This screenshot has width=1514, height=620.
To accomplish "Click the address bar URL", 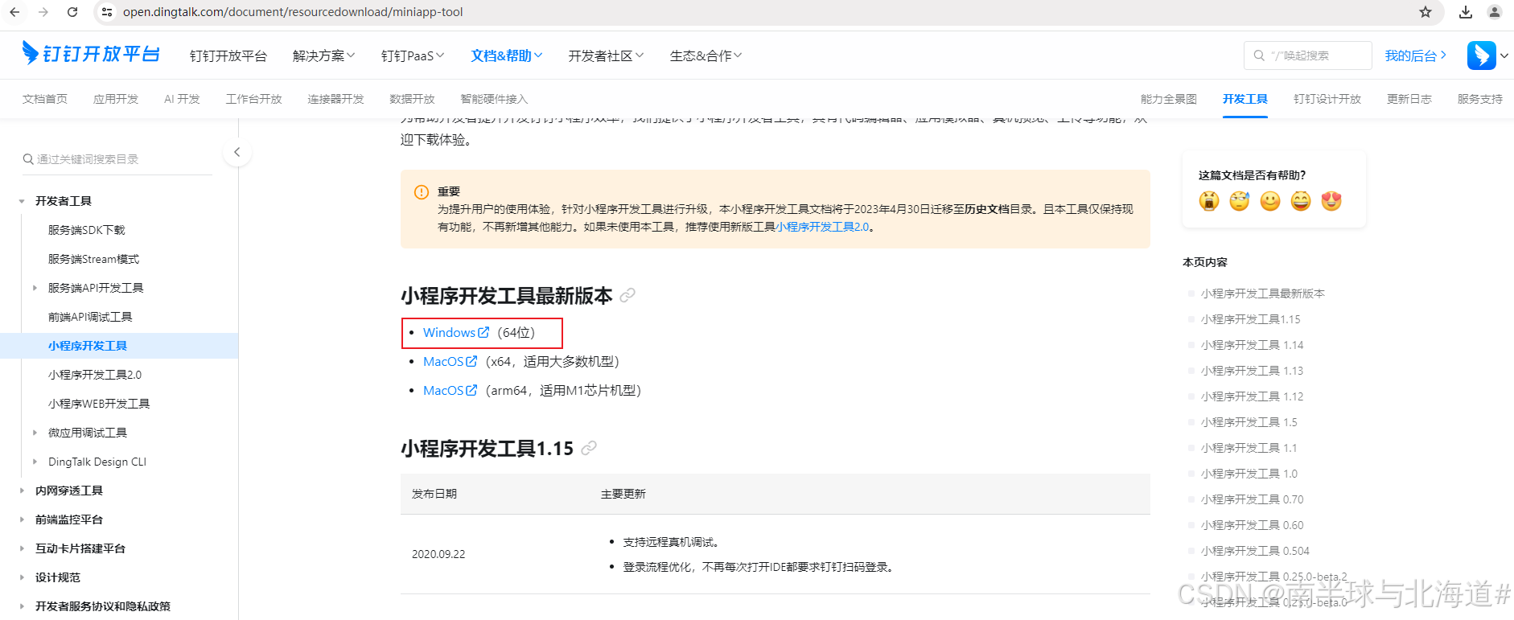I will pos(293,12).
